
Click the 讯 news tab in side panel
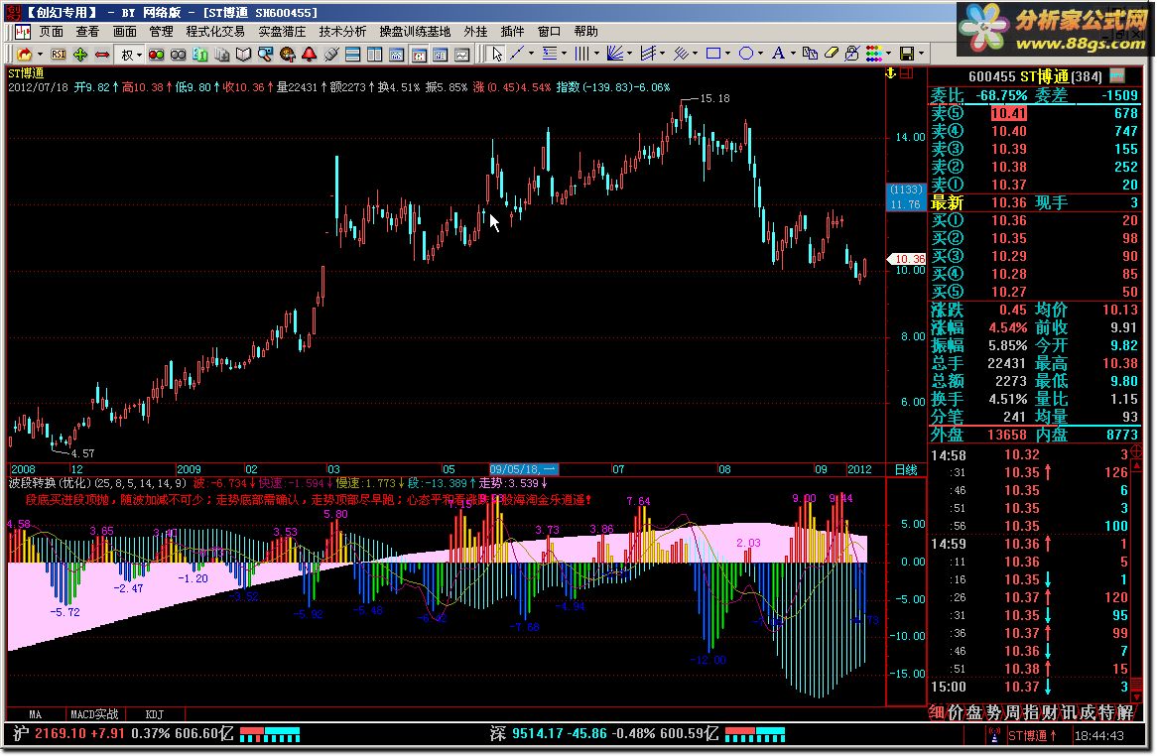[x=1068, y=712]
